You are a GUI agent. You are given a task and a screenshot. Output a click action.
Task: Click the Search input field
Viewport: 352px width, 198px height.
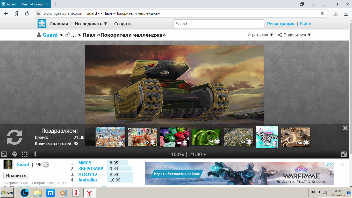(x=218, y=24)
